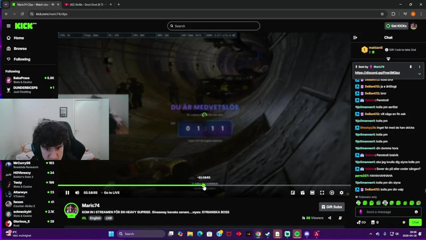Unpin the pinned chat message

(411, 67)
